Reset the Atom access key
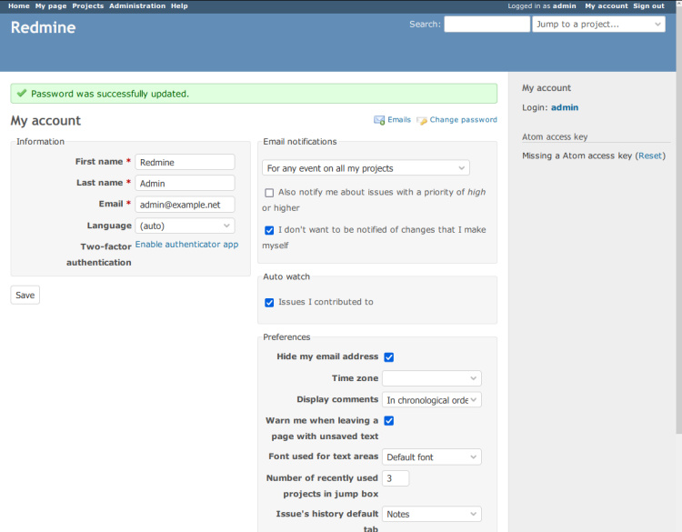 (650, 156)
